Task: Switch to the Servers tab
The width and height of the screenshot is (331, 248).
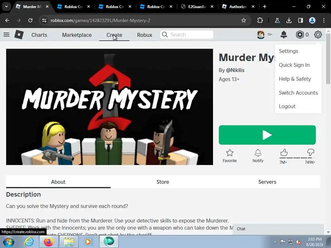Action: coord(267,182)
